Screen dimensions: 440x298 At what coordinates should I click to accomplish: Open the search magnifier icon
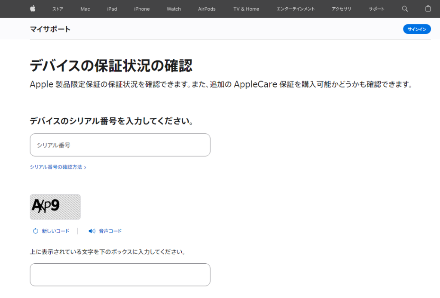click(x=405, y=9)
